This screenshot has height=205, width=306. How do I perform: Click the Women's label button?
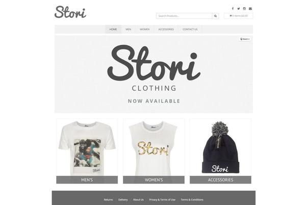(x=154, y=180)
